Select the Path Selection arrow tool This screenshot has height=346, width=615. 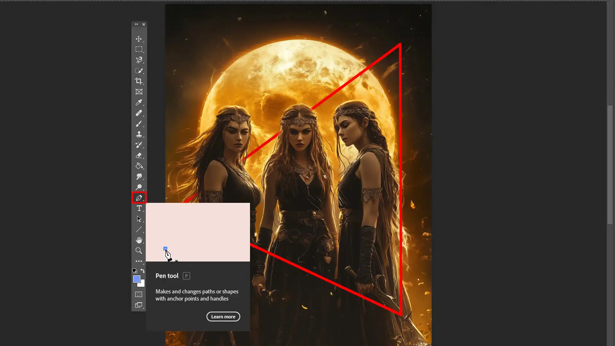[139, 219]
